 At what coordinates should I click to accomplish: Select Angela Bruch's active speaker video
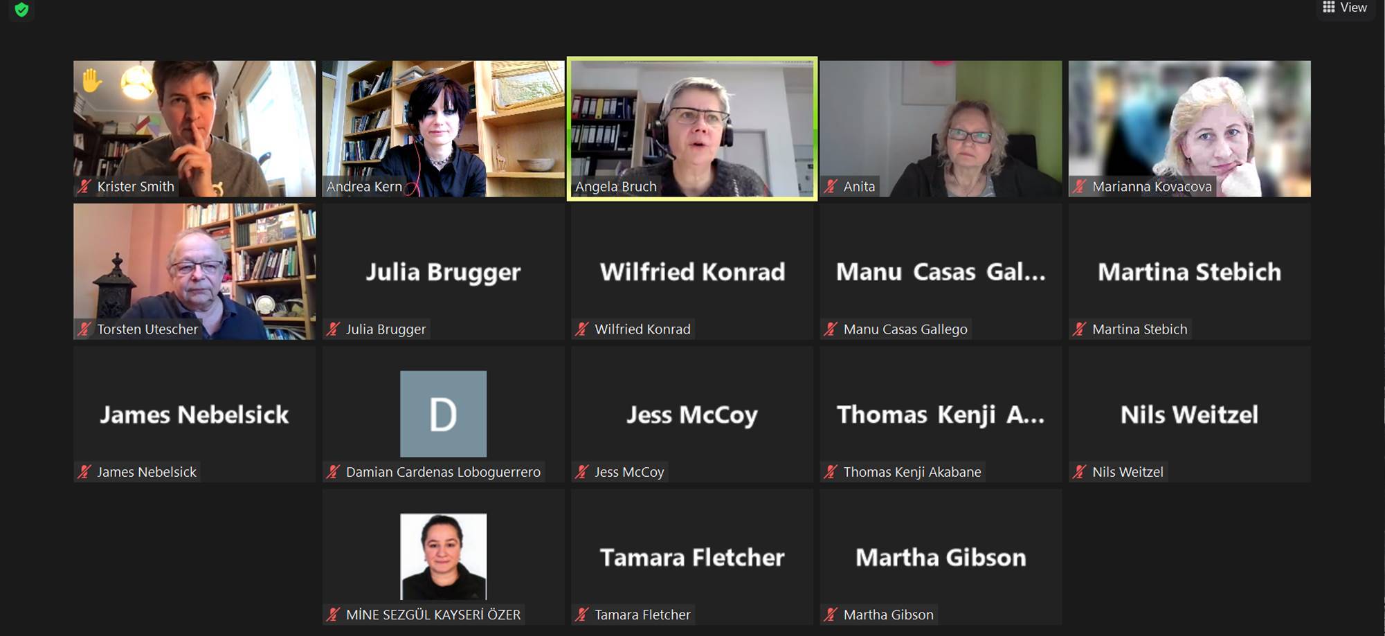[692, 129]
